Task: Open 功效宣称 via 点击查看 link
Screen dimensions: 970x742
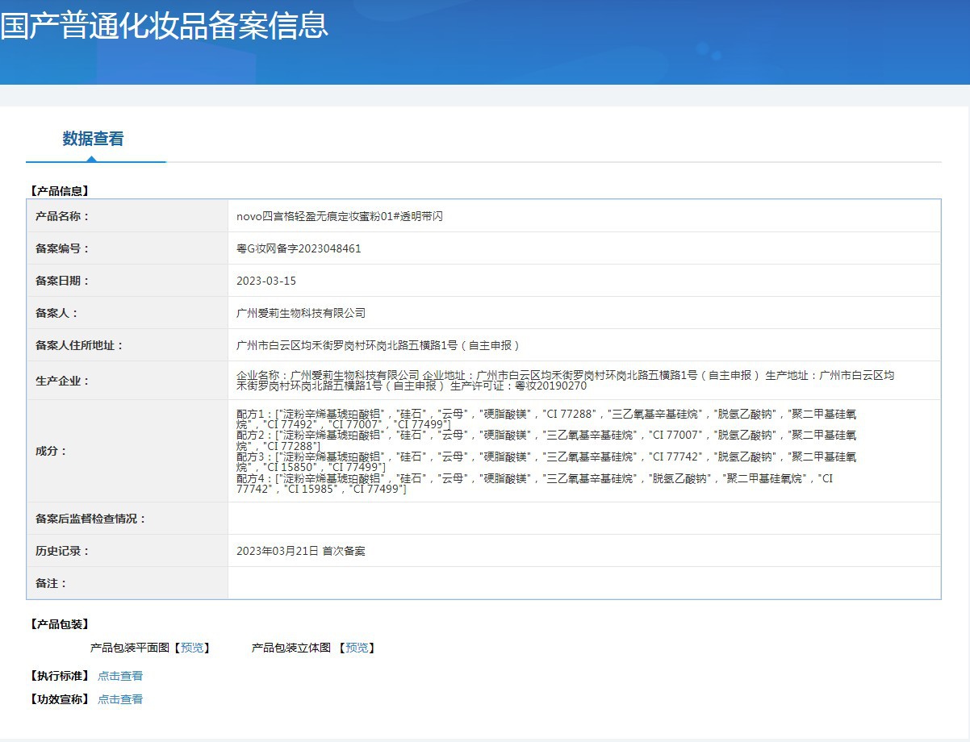Action: pos(120,699)
